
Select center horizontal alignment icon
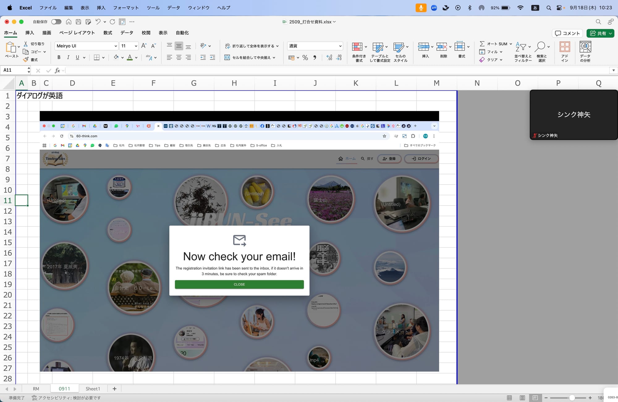point(179,57)
